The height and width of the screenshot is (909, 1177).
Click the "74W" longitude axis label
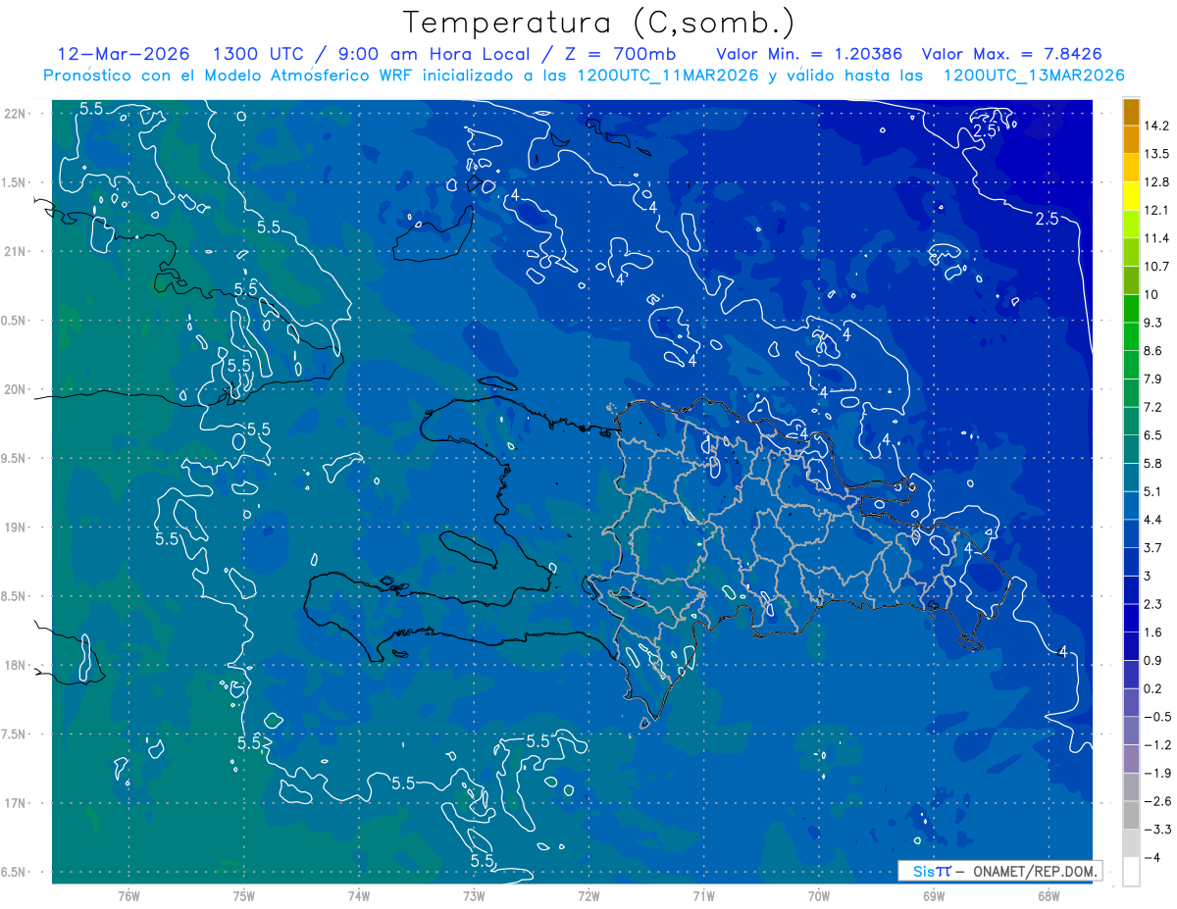pos(359,895)
